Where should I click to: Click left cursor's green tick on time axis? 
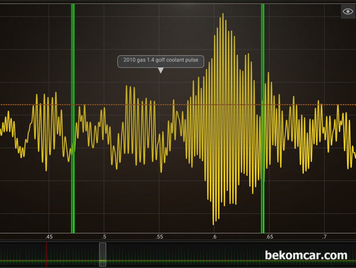click(73, 231)
